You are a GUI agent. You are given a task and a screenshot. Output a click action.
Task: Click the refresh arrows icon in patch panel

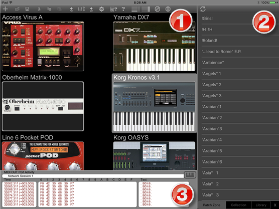pyautogui.click(x=203, y=9)
